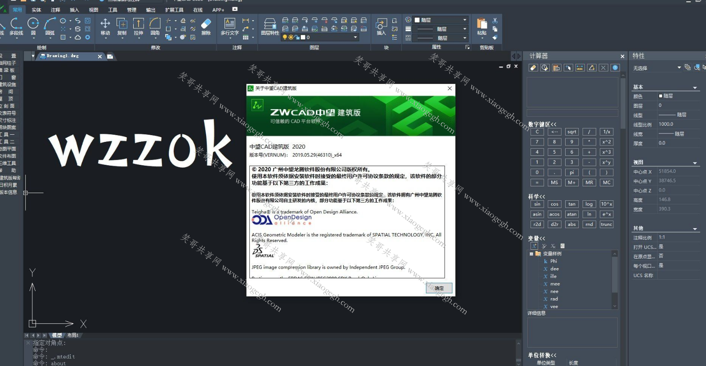This screenshot has width=706, height=366.
Task: Open the 视图 ribbon tab
Action: coord(94,9)
